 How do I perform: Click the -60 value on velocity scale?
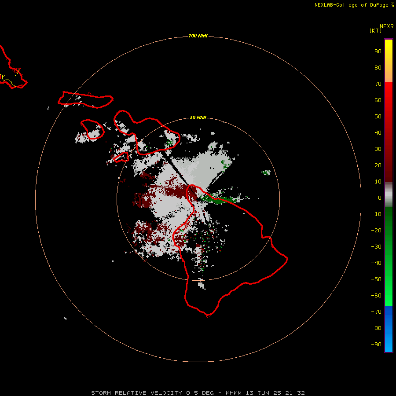point(376,296)
